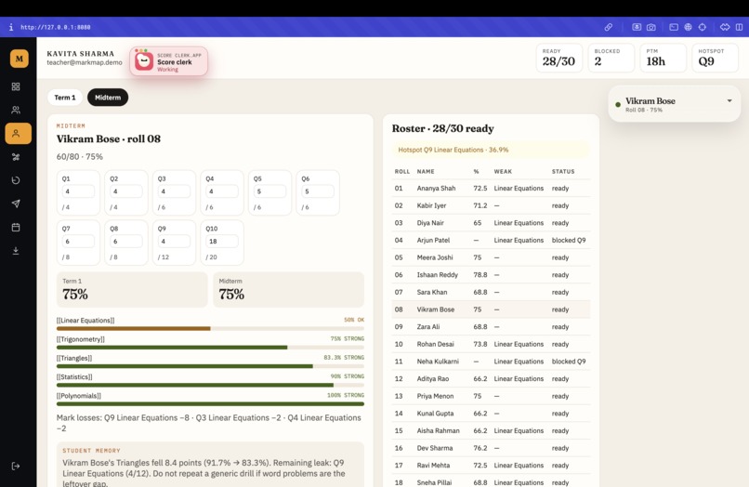Viewport: 749px width, 487px height.
Task: Click the Hotspot Q9 stat card
Action: coord(716,58)
